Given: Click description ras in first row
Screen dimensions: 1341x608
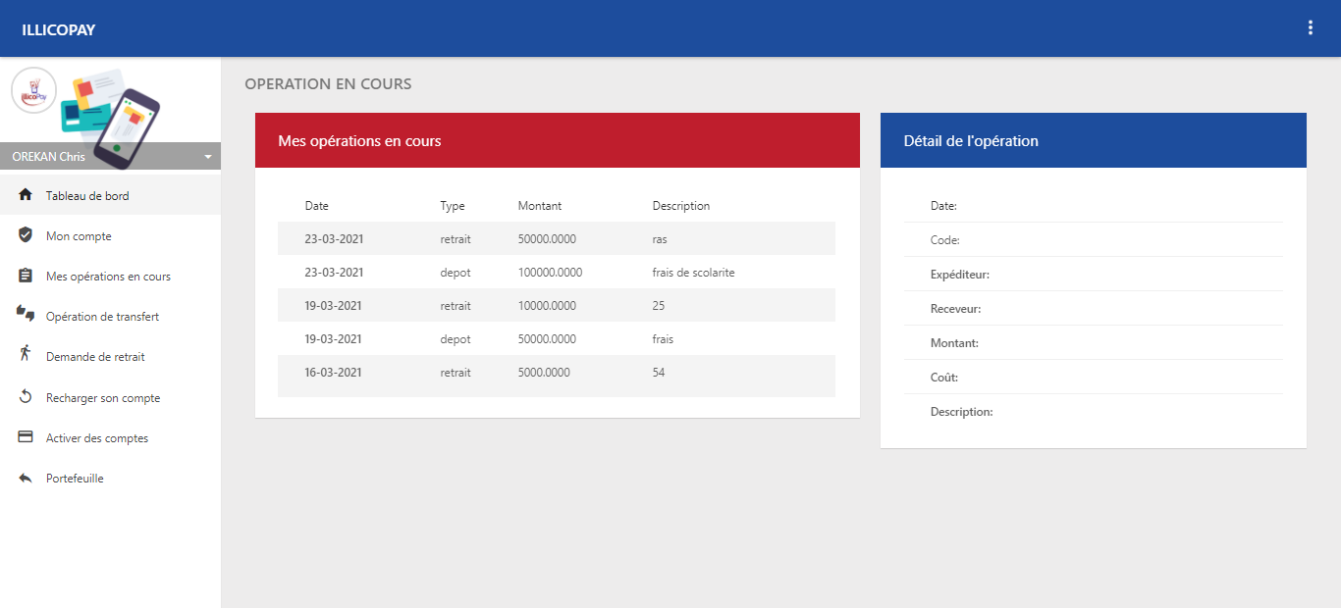Looking at the screenshot, I should coord(660,238).
